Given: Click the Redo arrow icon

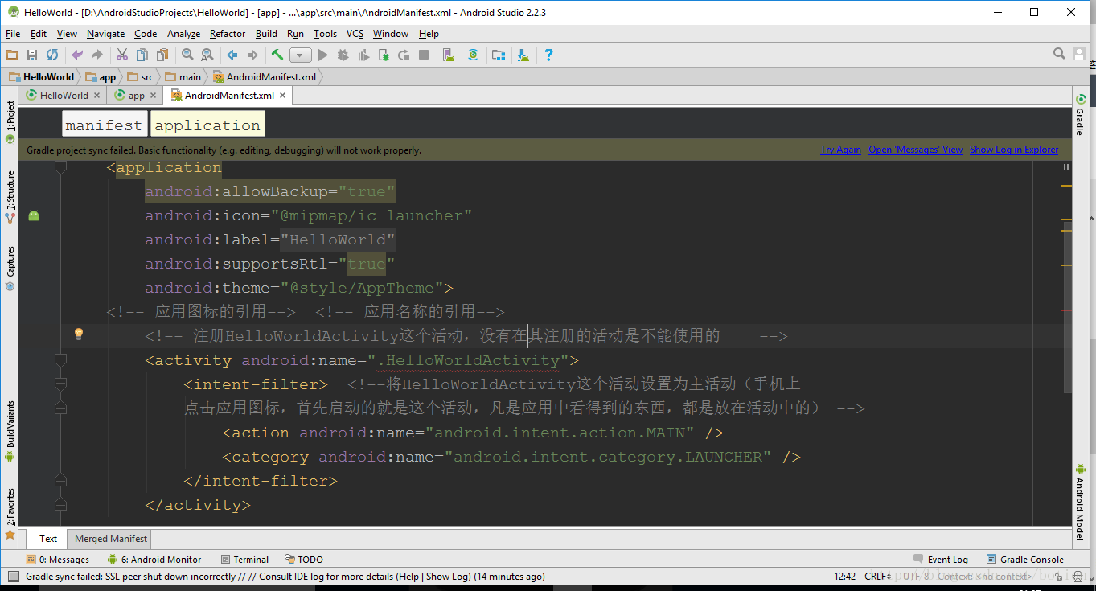Looking at the screenshot, I should coord(97,55).
